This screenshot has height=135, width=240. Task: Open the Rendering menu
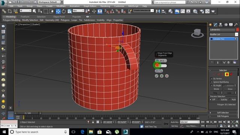pos(105,6)
